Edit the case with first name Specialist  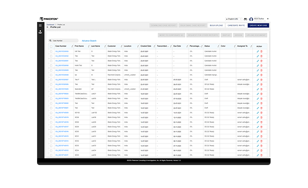coord(258,89)
